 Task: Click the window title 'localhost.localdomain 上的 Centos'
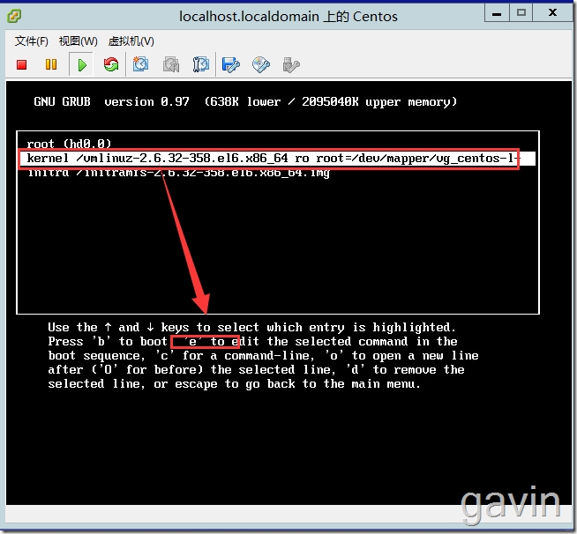point(288,17)
